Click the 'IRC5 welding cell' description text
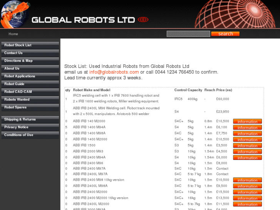The width and height of the screenshot is (280, 210). (116, 98)
